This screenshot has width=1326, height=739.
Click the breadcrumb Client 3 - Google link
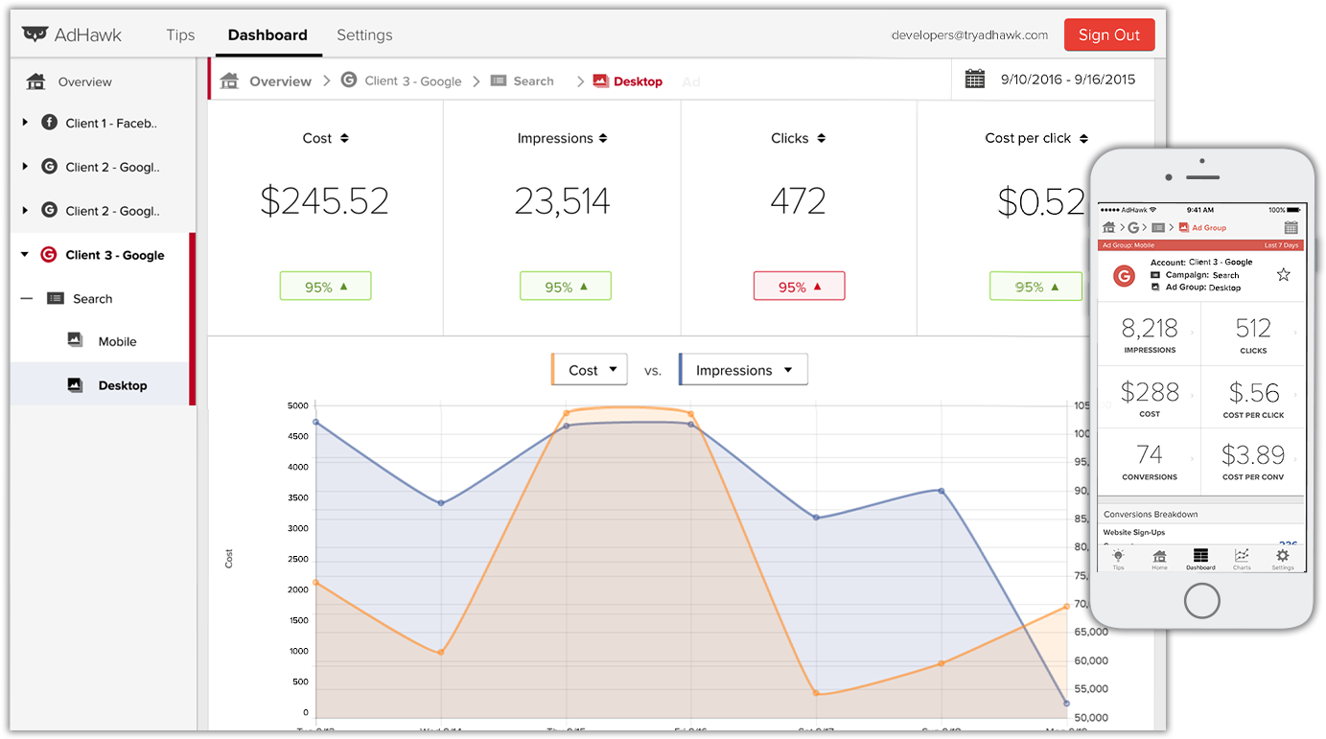[413, 81]
